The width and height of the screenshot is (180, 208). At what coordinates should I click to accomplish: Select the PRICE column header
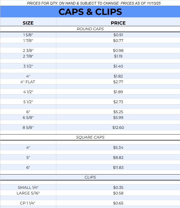(118, 23)
